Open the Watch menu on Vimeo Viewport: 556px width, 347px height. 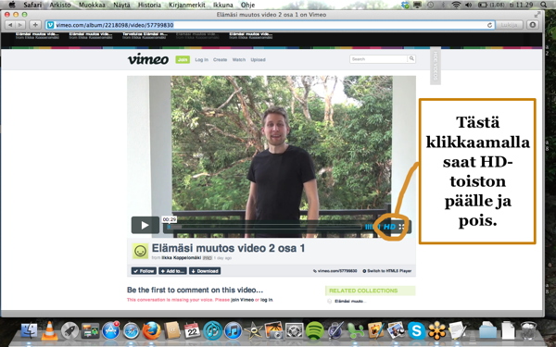tap(239, 60)
